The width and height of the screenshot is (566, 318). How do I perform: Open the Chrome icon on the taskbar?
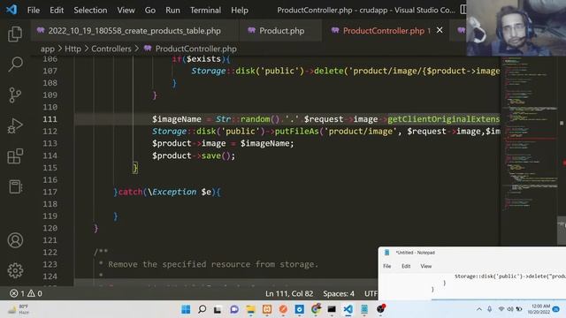pos(316,309)
